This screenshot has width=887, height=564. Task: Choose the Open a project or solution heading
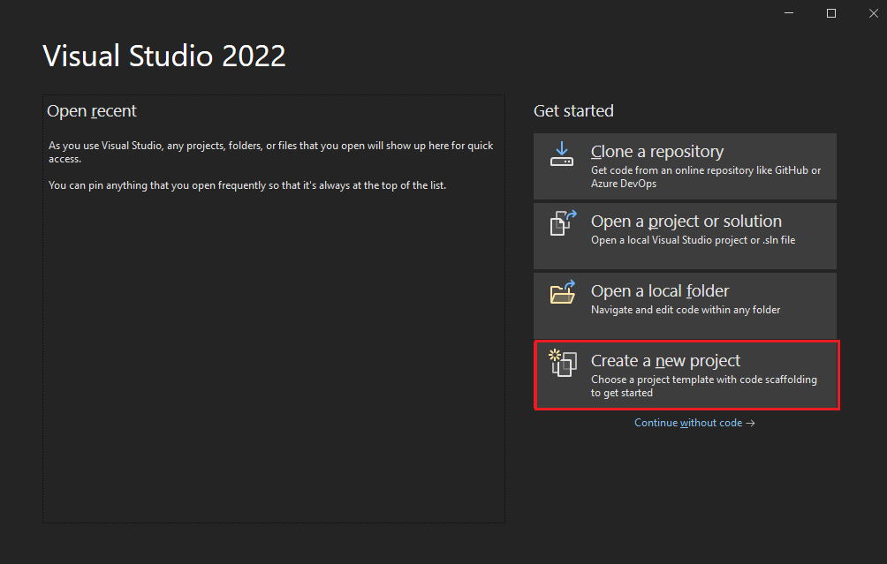(x=686, y=221)
